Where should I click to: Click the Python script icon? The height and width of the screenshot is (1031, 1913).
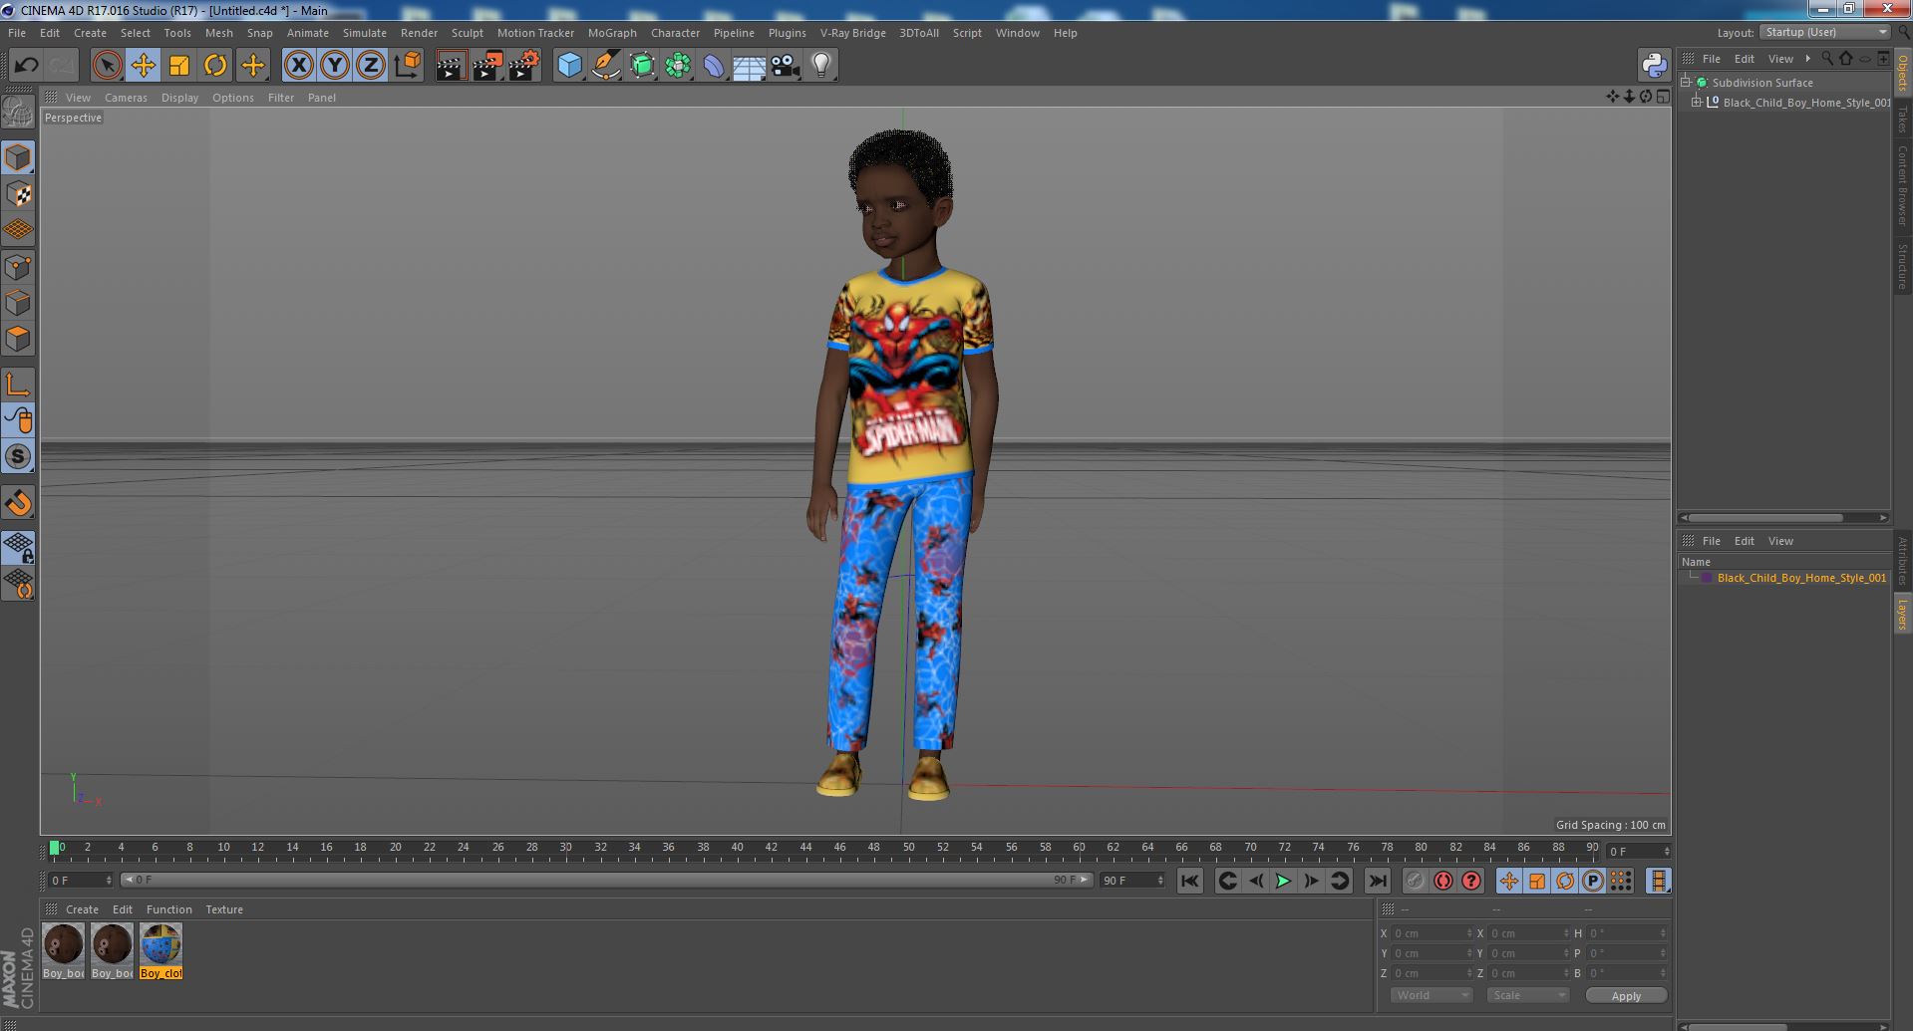pyautogui.click(x=1654, y=66)
